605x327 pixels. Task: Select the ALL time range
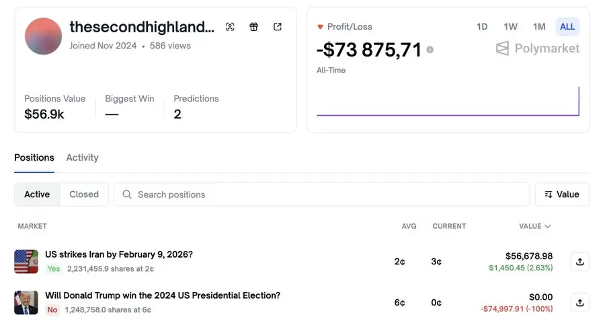pyautogui.click(x=567, y=27)
